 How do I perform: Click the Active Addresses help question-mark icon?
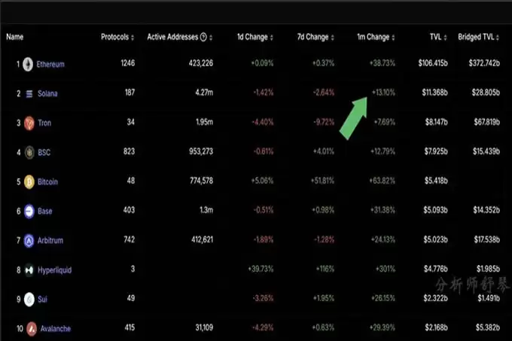tap(203, 37)
